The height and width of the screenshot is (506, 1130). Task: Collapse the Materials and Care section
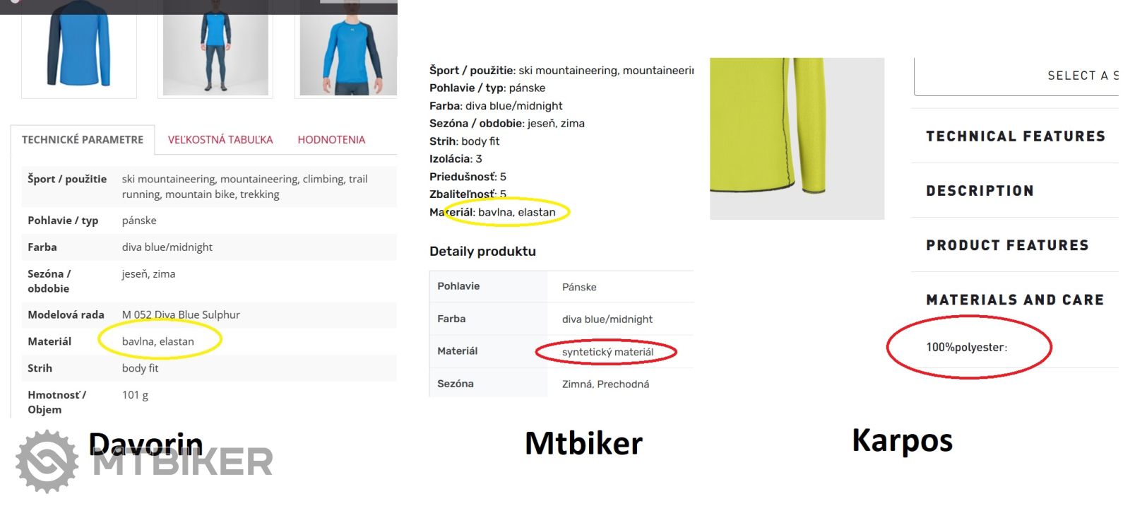tap(1015, 300)
